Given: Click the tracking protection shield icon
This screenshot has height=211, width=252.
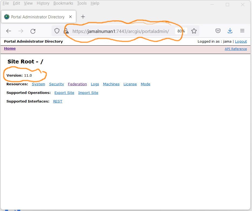Looking at the screenshot, I should pos(57,31).
